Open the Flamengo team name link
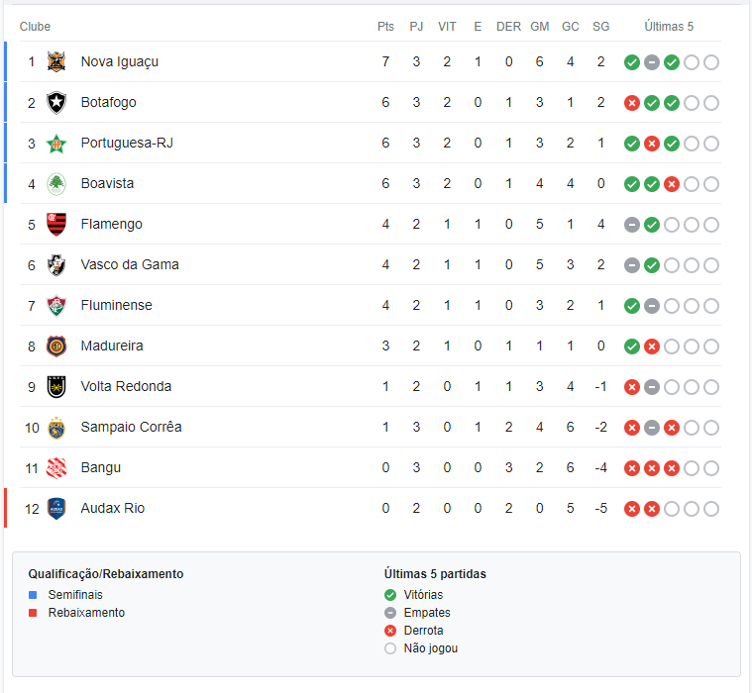This screenshot has height=693, width=752. tap(111, 225)
